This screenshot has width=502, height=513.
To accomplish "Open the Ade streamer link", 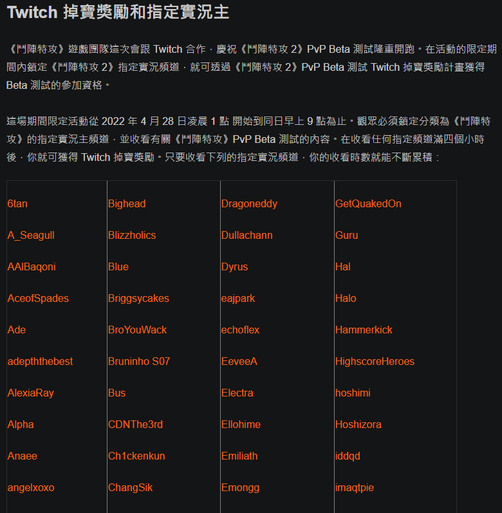I will 16,330.
